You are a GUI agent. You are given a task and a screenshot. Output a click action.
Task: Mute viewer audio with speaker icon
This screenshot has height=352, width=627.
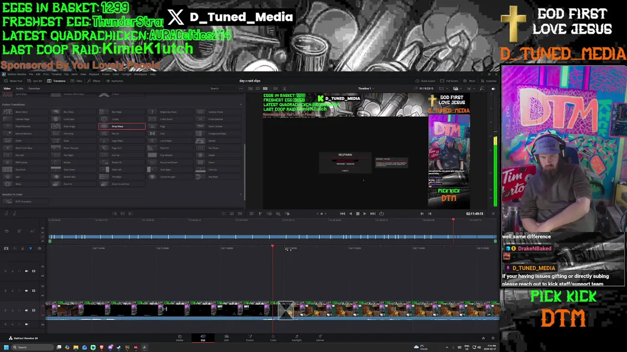pos(493,88)
